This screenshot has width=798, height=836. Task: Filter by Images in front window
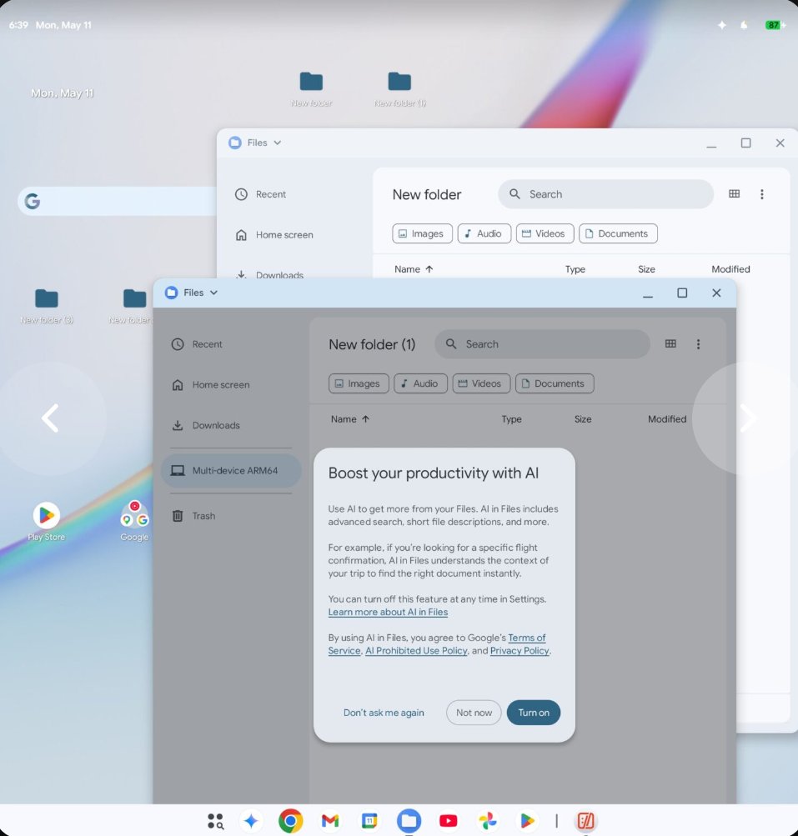click(359, 383)
